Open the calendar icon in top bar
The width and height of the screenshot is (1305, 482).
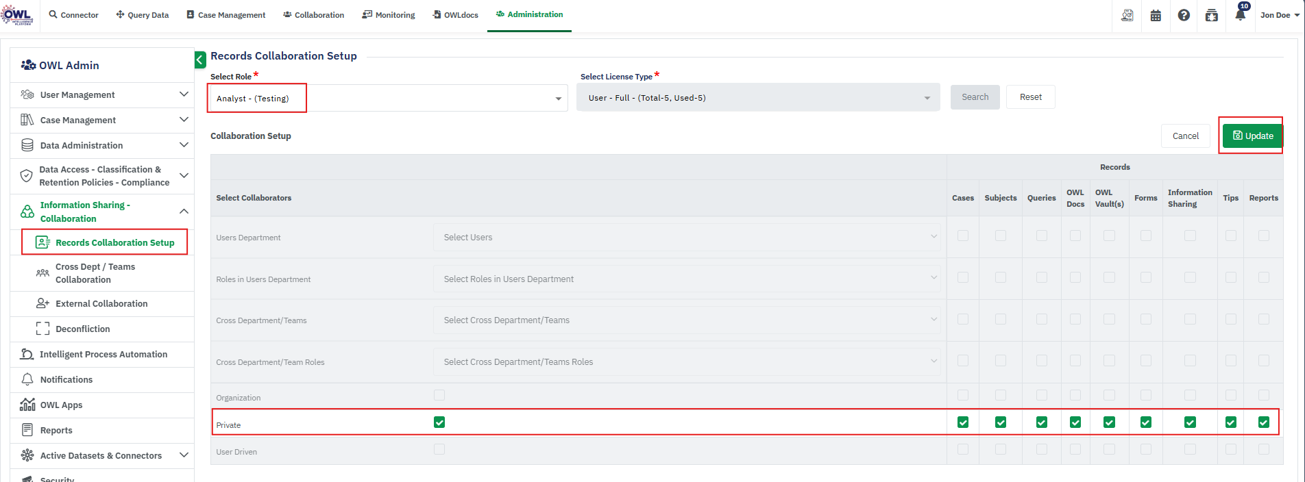[x=1156, y=15]
